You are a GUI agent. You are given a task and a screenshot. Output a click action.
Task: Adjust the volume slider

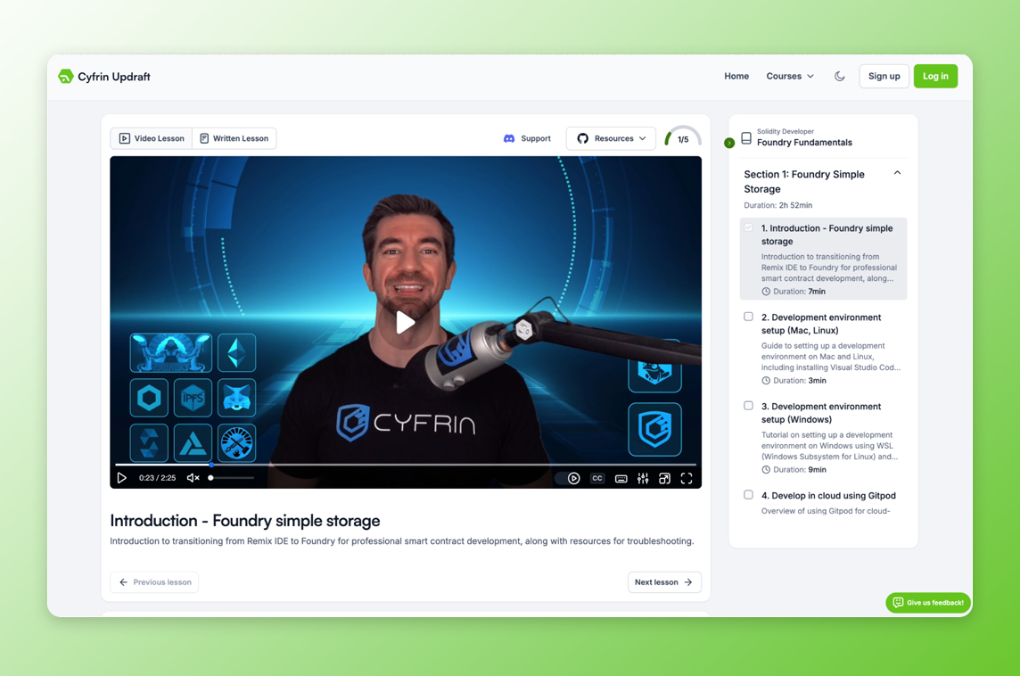(x=231, y=478)
